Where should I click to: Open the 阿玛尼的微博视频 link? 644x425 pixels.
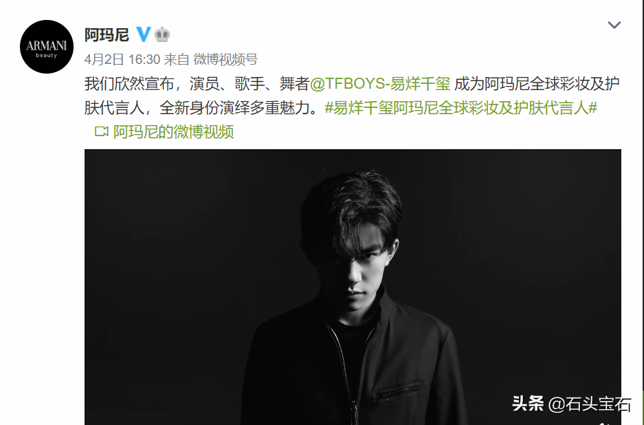(x=173, y=132)
